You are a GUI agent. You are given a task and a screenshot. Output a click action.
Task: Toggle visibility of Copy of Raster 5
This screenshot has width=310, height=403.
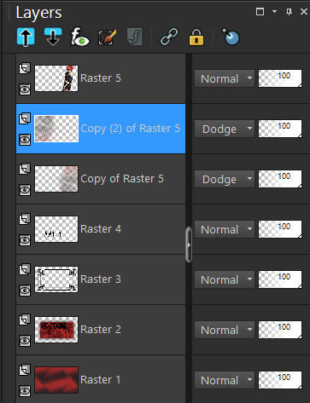(25, 190)
